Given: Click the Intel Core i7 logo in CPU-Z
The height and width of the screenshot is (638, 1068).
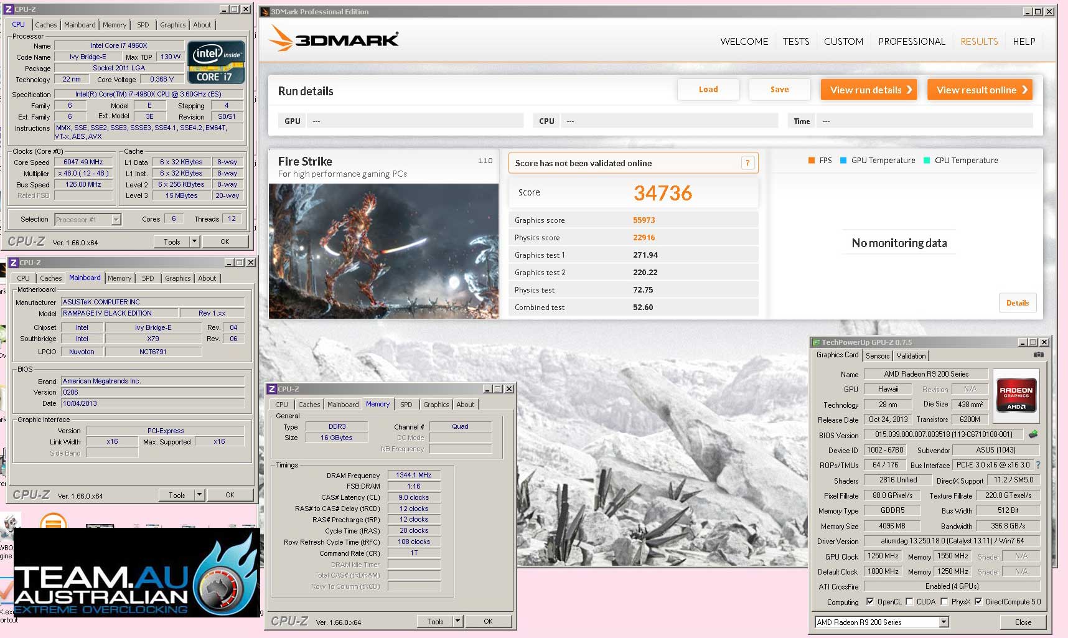Looking at the screenshot, I should (216, 62).
